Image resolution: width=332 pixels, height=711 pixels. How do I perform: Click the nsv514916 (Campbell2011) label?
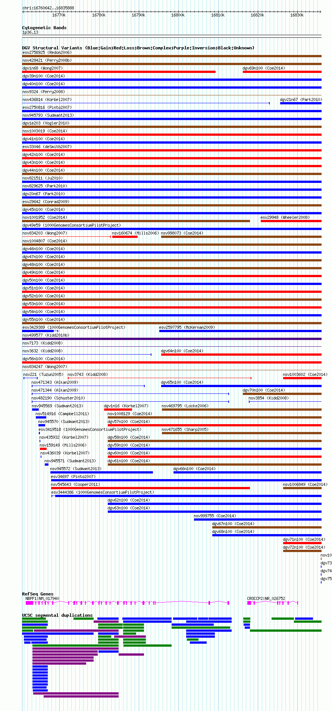click(62, 414)
